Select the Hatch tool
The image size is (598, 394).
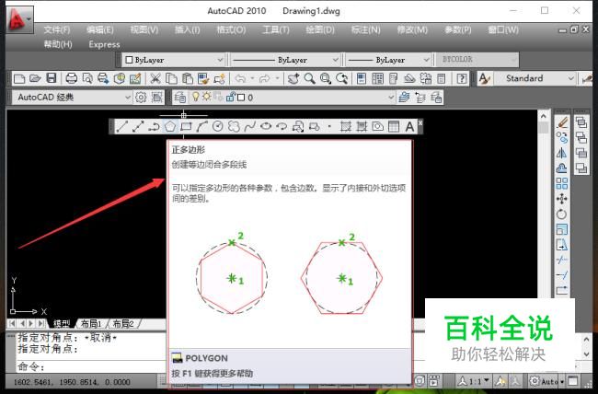[x=346, y=126]
